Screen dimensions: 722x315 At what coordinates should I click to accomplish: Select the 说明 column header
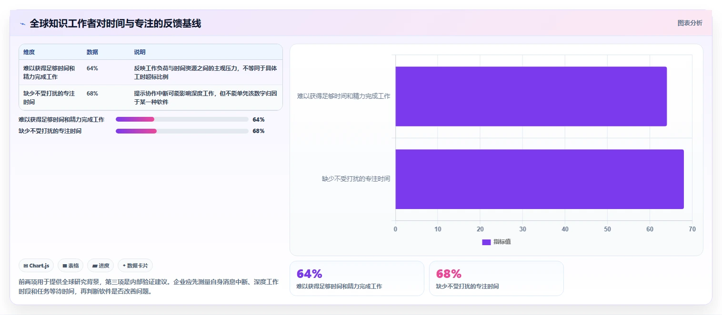[140, 52]
